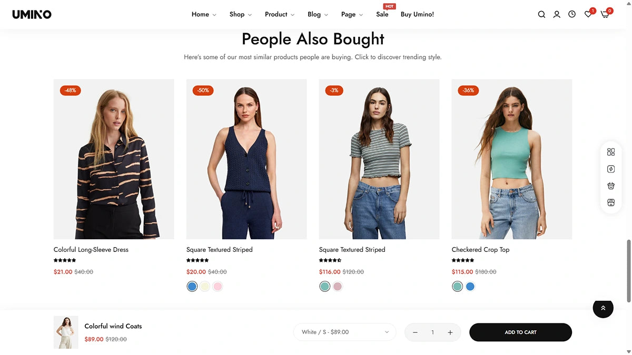Click the ADD TO CART button
The image size is (632, 355).
(520, 332)
